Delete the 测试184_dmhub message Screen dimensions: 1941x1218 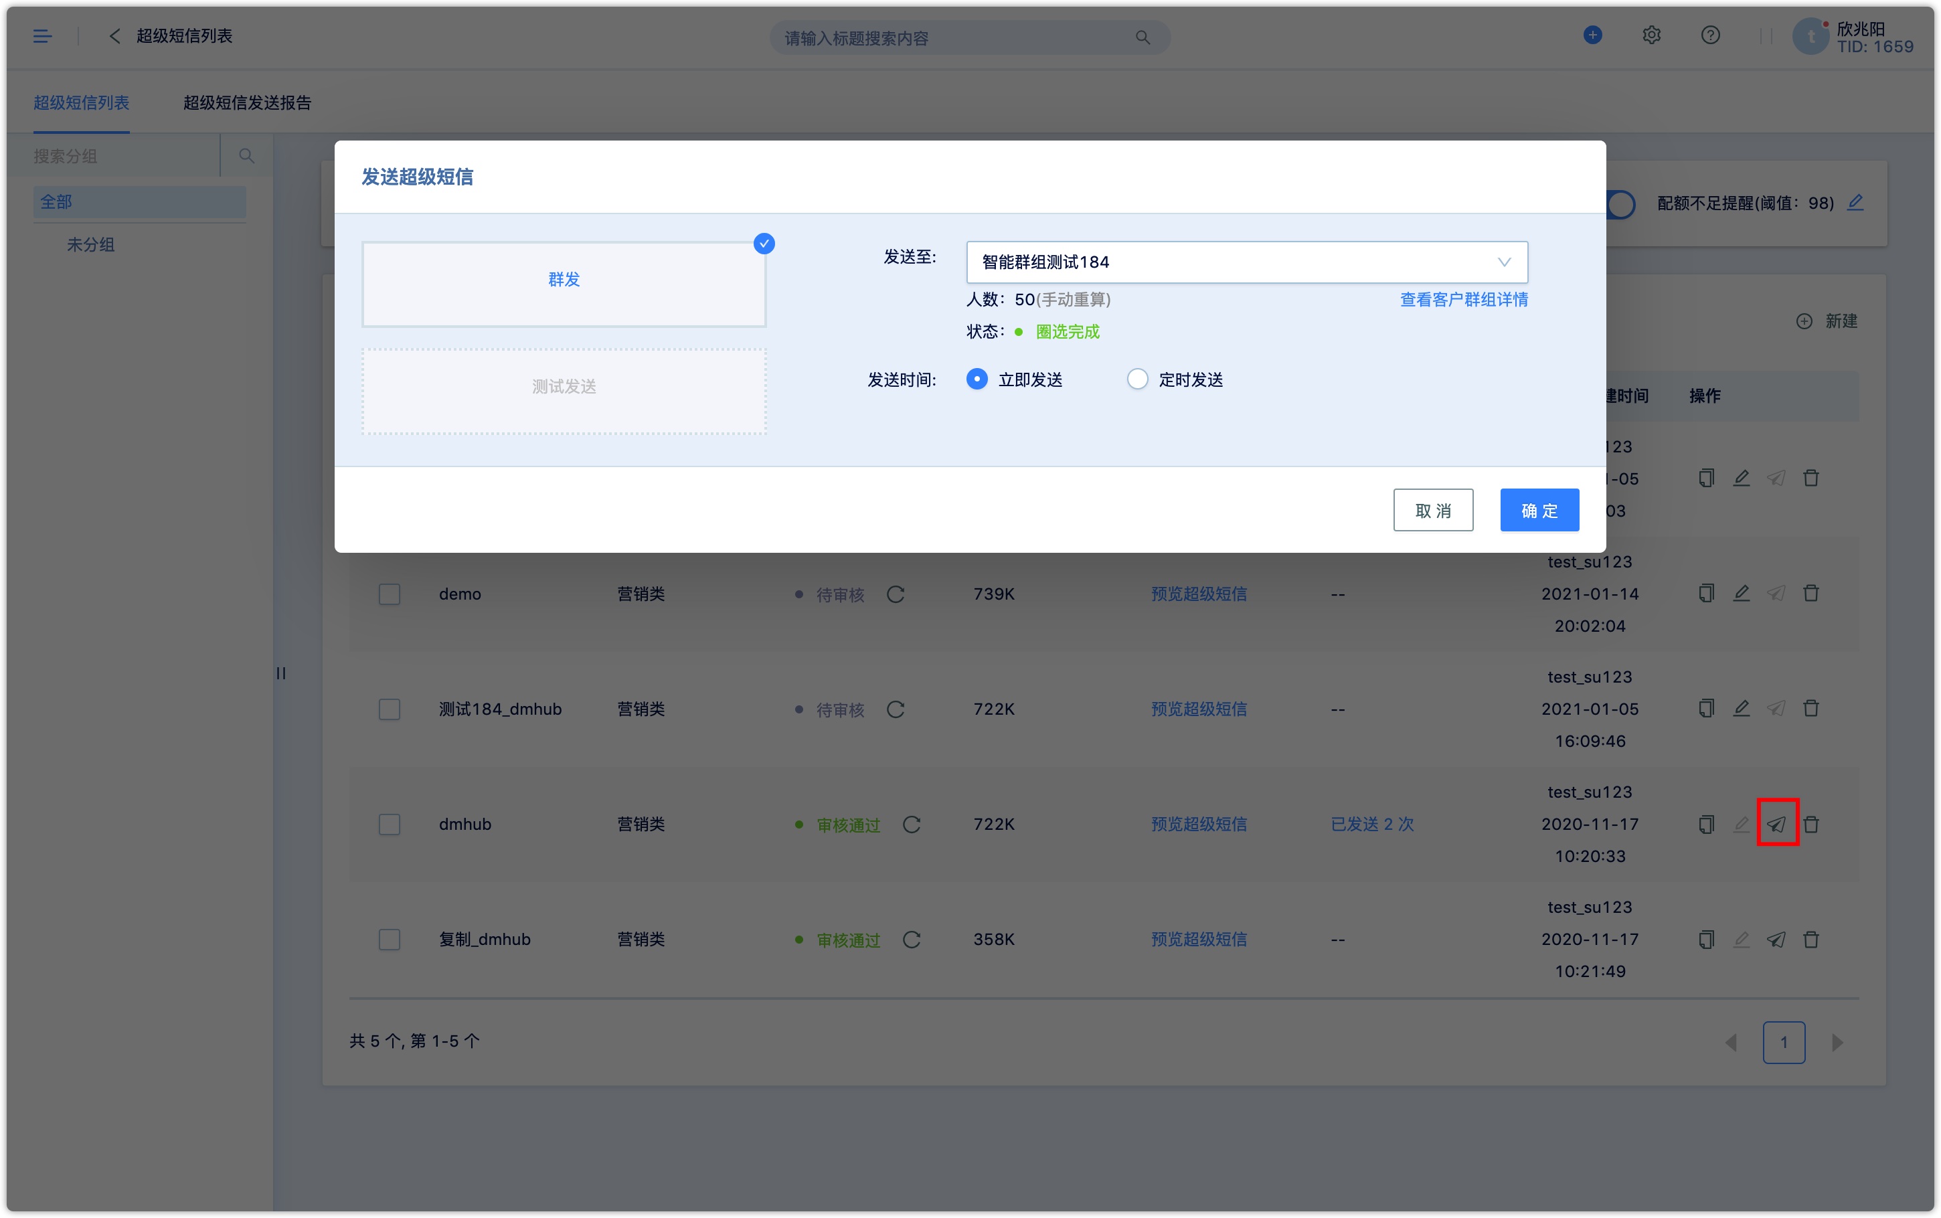1811,709
